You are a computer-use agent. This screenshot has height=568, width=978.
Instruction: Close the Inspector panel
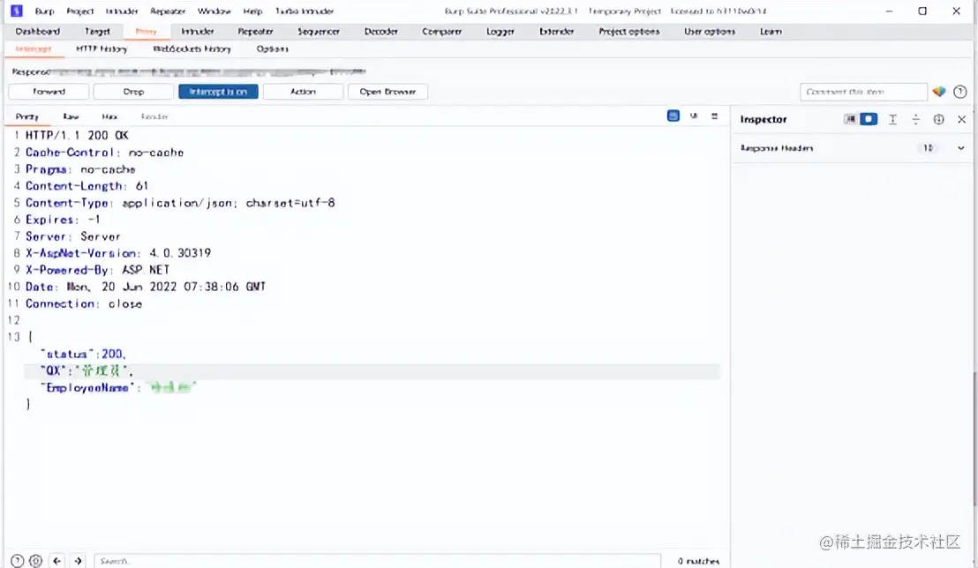coord(961,119)
